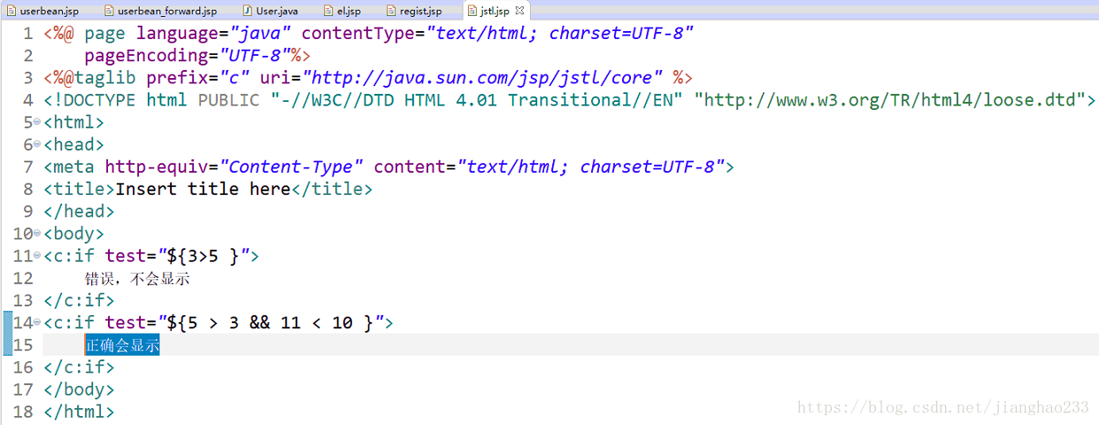The width and height of the screenshot is (1099, 425).
Task: Click the </head> closing tag
Action: tap(80, 212)
